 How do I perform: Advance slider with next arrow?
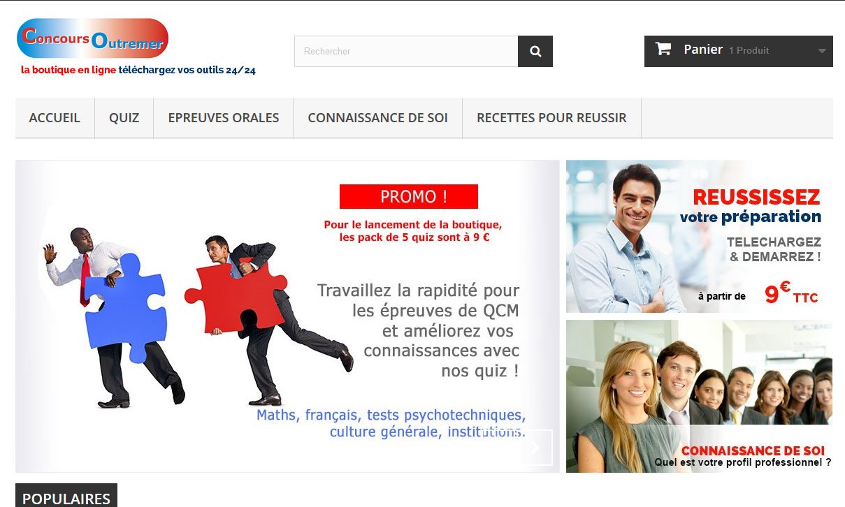coord(535,448)
